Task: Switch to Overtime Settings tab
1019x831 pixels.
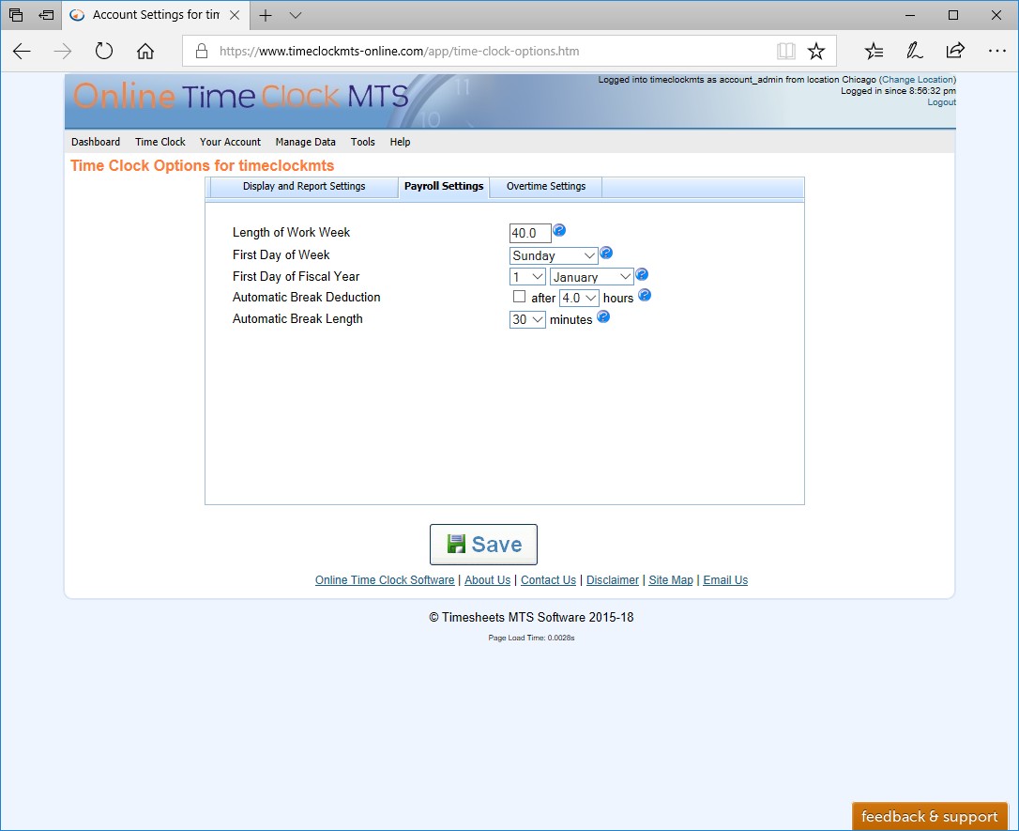Action: coord(546,187)
